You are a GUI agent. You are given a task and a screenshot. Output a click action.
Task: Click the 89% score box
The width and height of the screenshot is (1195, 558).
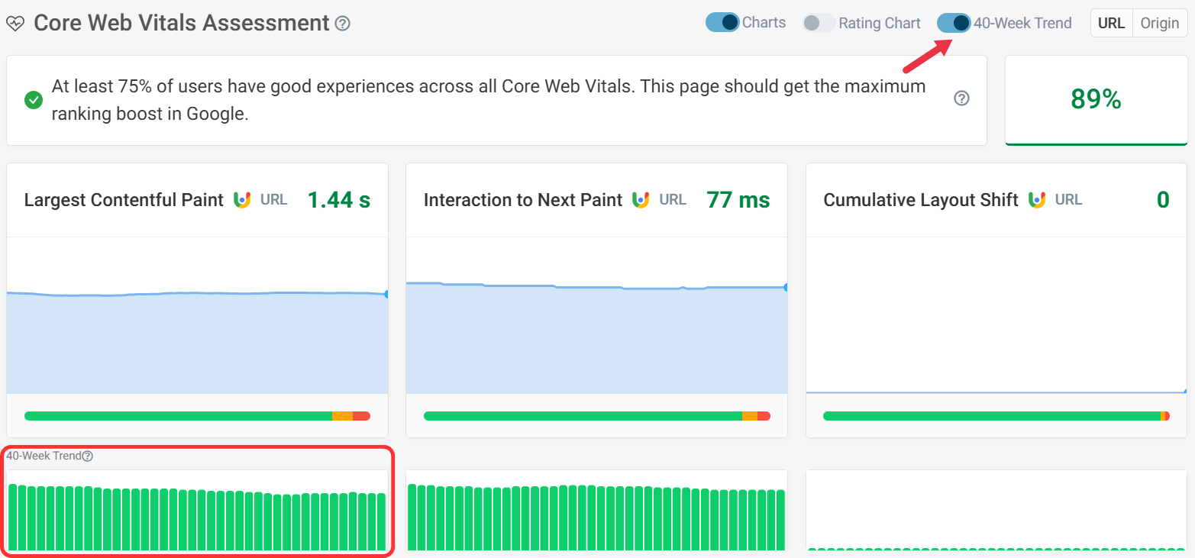[x=1096, y=99]
